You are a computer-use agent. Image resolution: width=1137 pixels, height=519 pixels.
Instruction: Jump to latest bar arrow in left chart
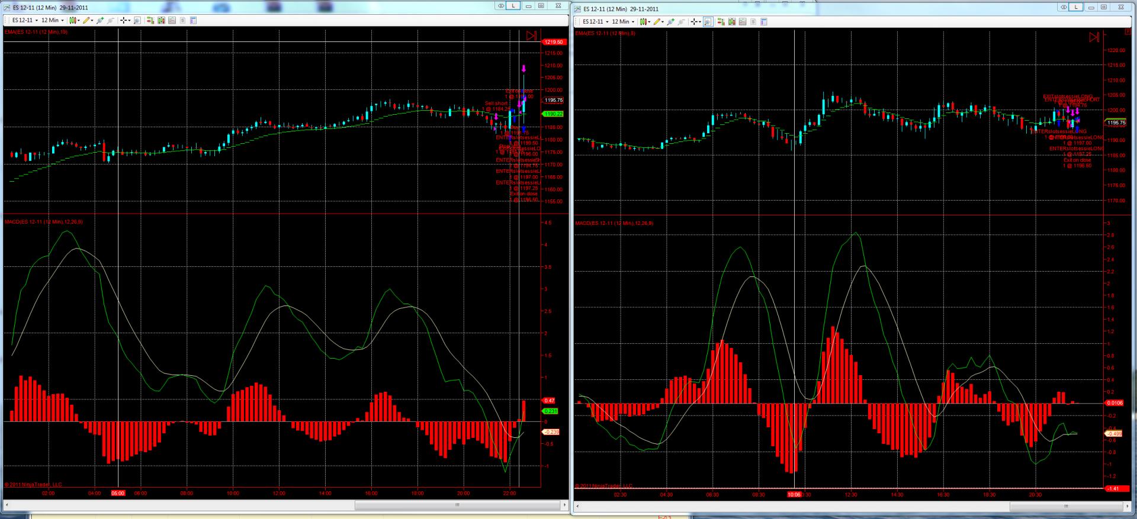[x=531, y=36]
